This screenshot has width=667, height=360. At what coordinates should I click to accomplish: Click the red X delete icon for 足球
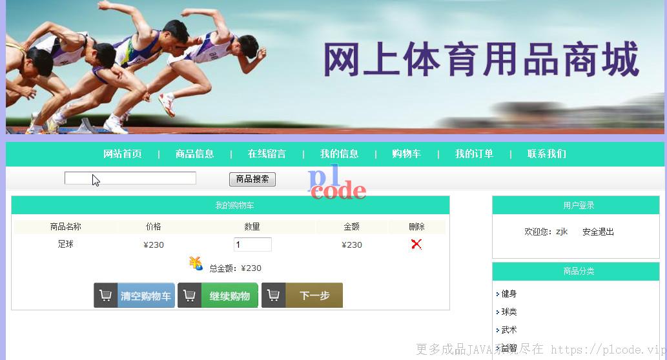click(x=416, y=244)
